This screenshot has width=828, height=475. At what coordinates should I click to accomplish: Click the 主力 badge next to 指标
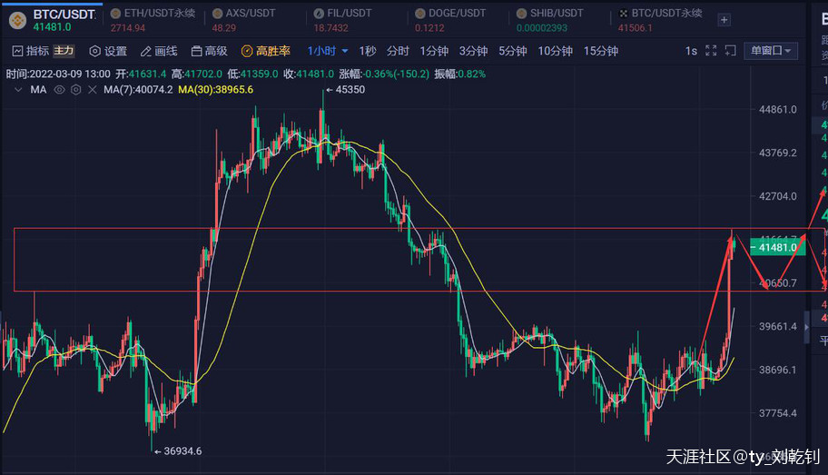click(64, 51)
